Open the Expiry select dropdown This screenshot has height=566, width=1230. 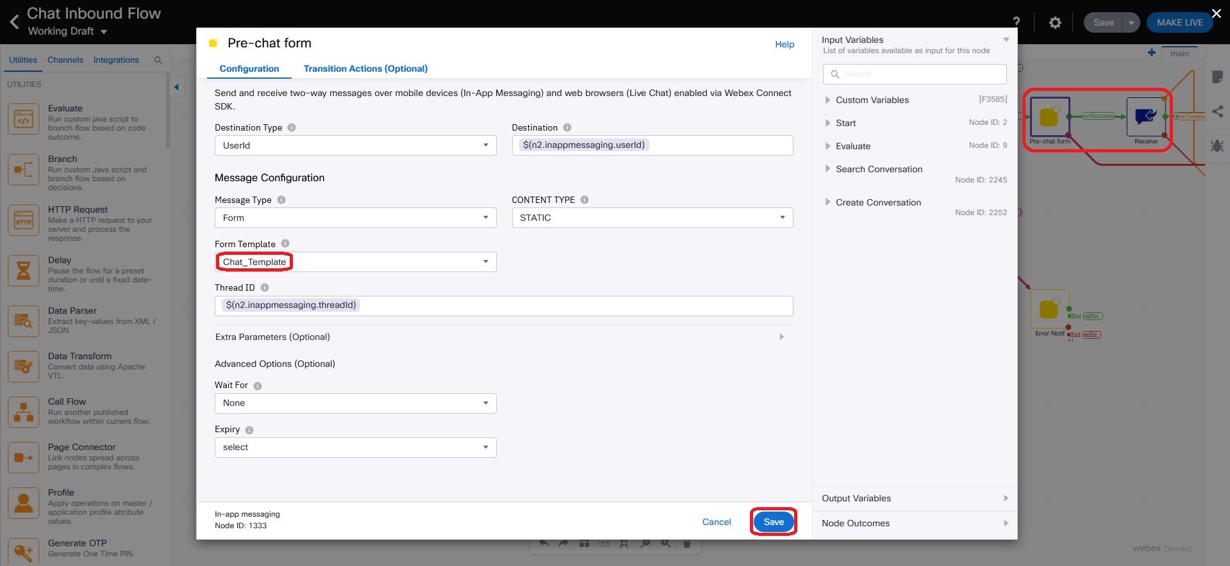click(x=355, y=448)
